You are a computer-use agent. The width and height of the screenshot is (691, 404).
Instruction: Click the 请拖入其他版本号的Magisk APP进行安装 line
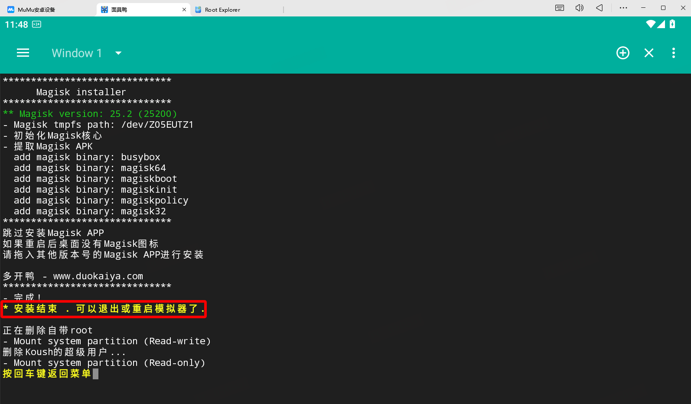click(x=103, y=255)
